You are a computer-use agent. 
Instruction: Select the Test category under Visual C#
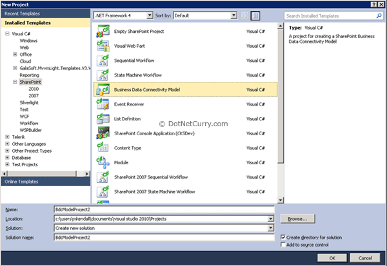tap(24, 109)
